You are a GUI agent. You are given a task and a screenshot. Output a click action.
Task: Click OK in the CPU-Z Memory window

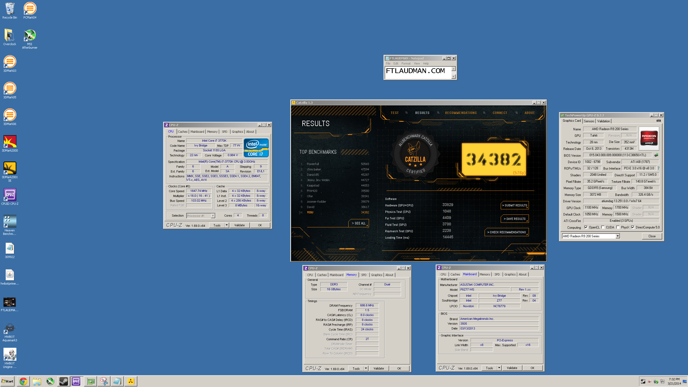[x=399, y=368]
